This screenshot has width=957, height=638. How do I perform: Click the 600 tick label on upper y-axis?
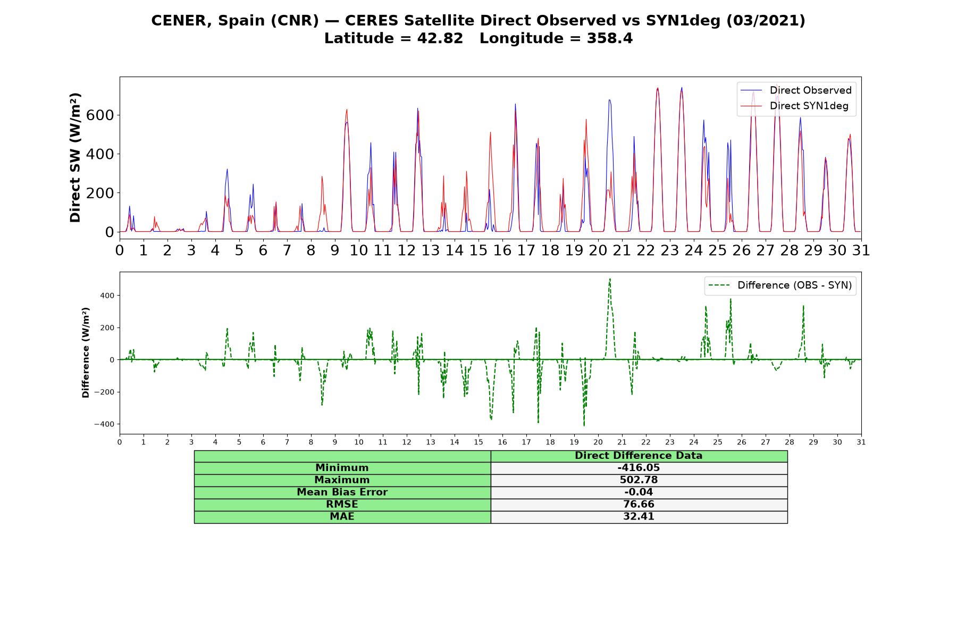point(100,115)
